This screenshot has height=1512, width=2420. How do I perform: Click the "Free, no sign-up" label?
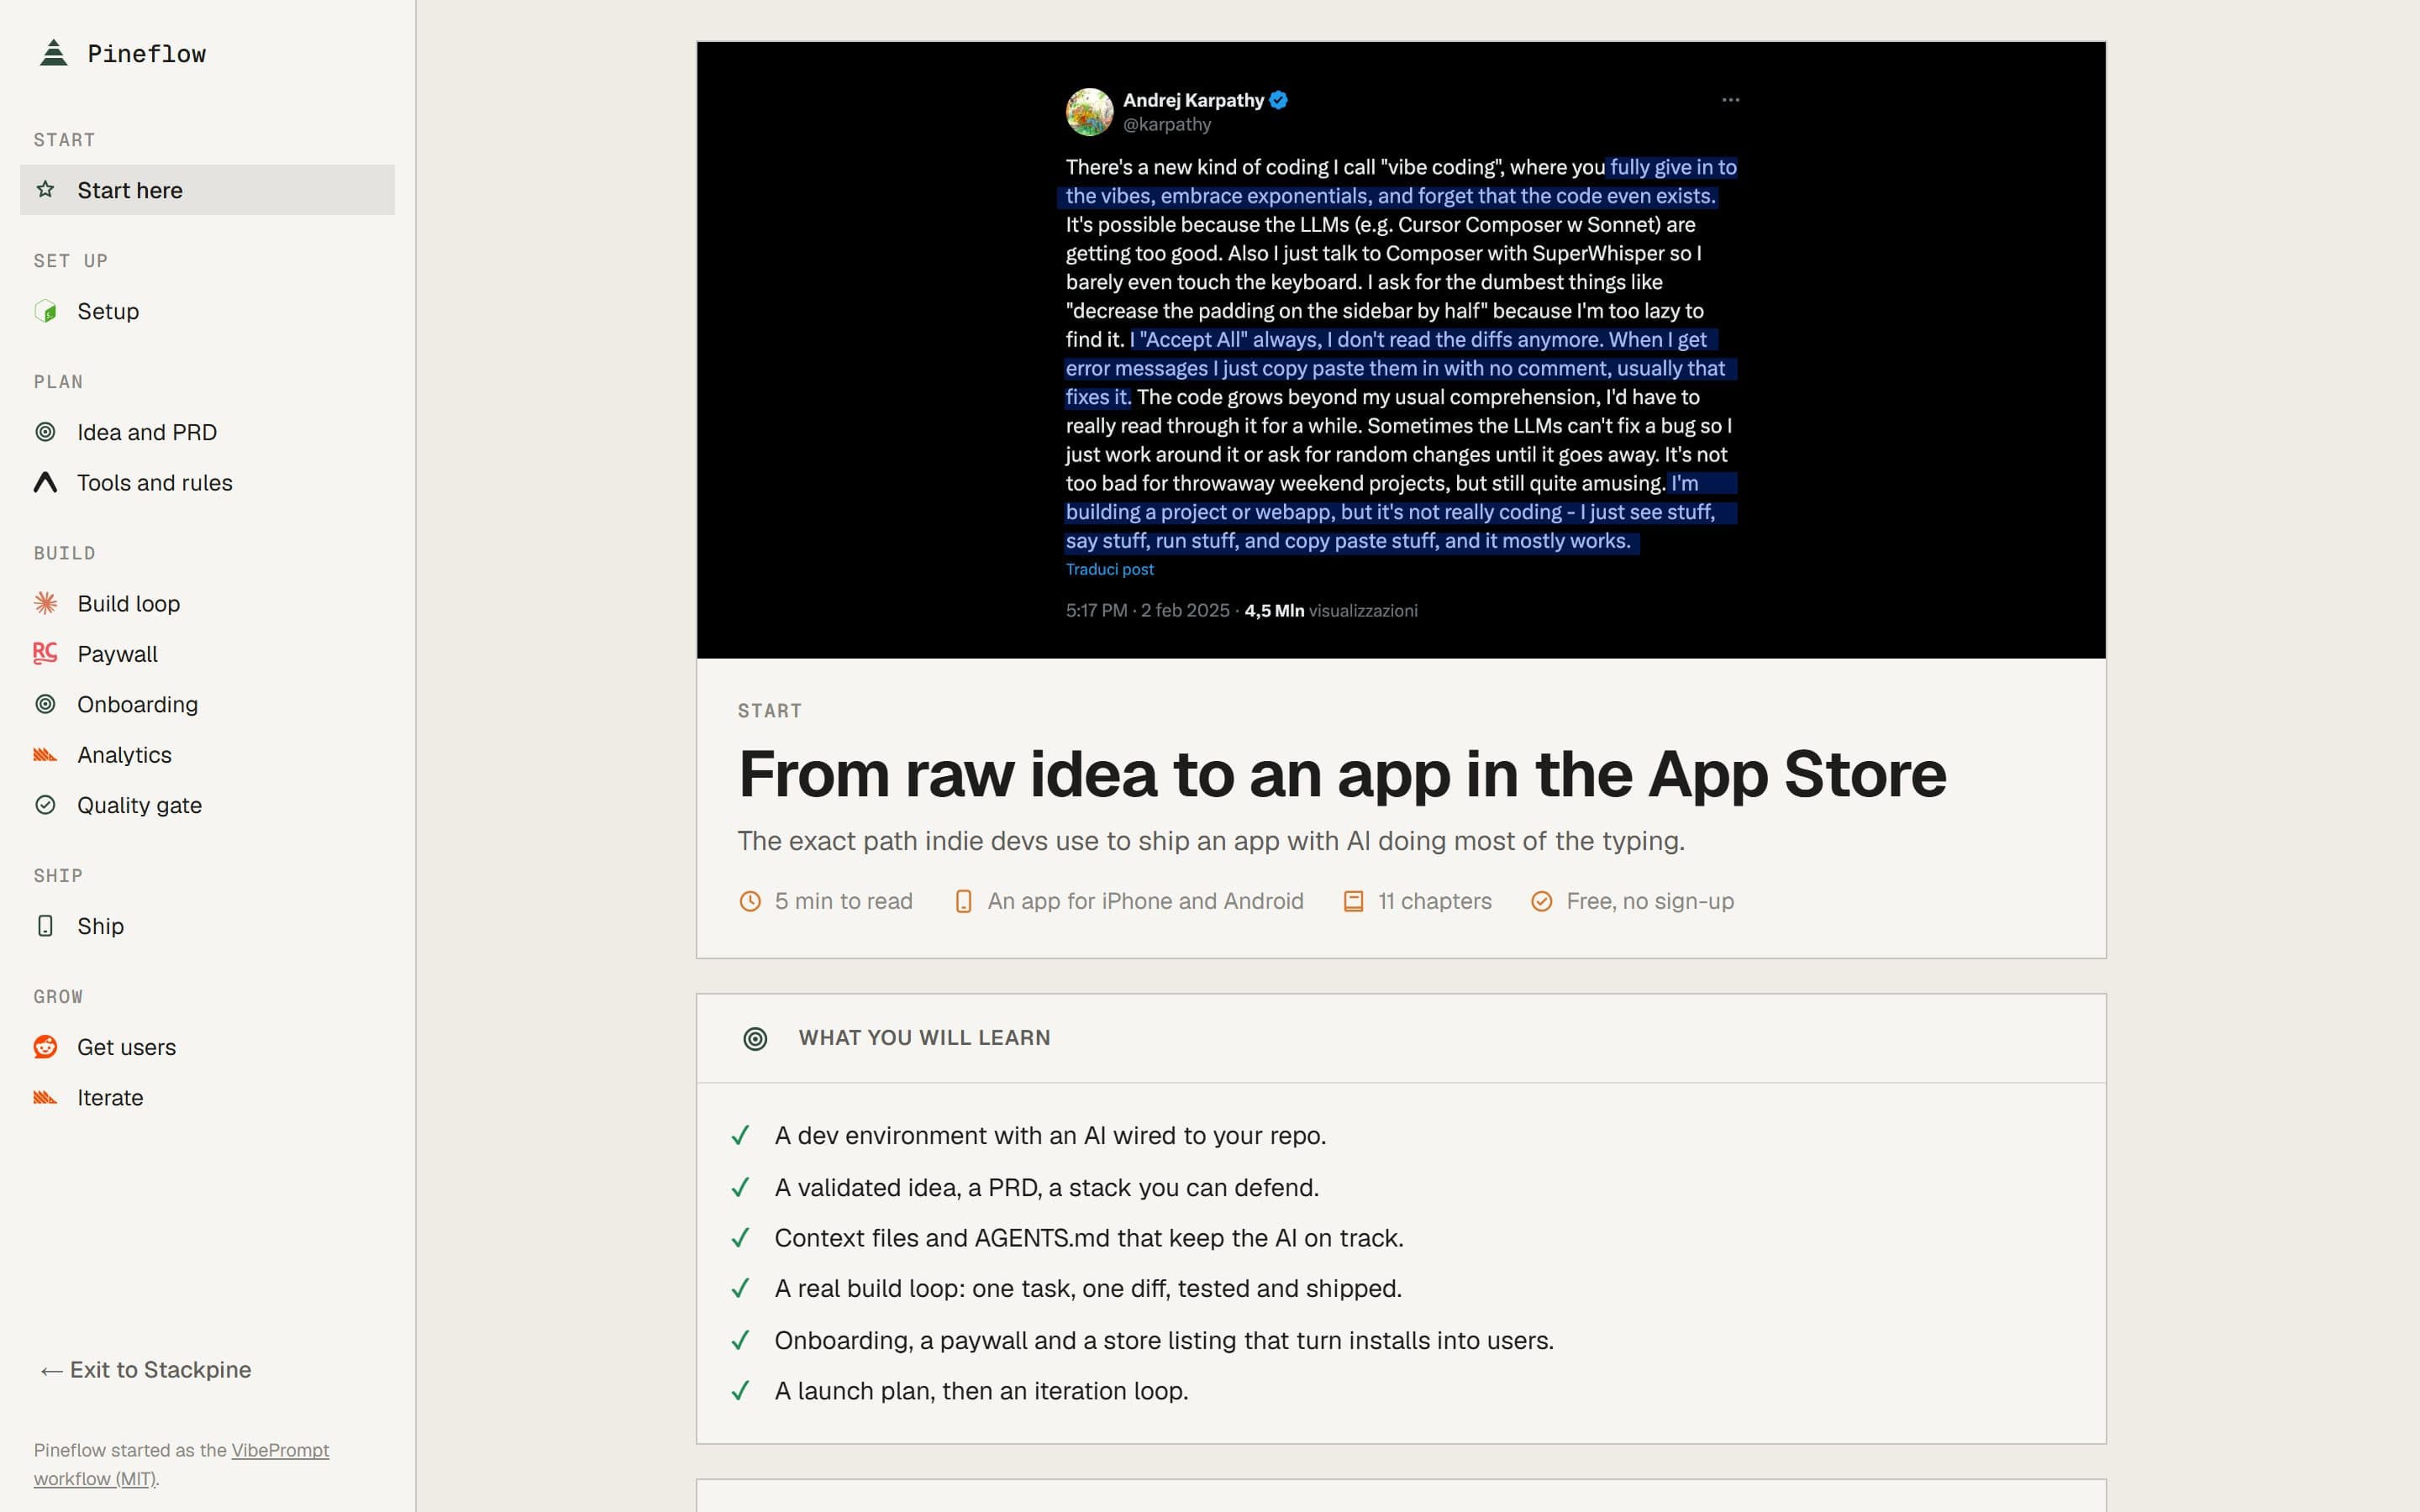pyautogui.click(x=1650, y=901)
